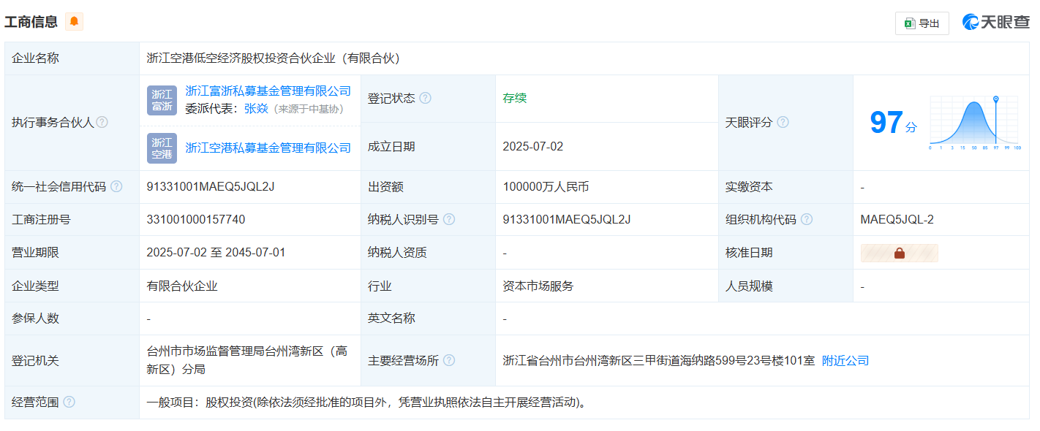Click the 一般项目：股权投资 business scope text

click(367, 402)
